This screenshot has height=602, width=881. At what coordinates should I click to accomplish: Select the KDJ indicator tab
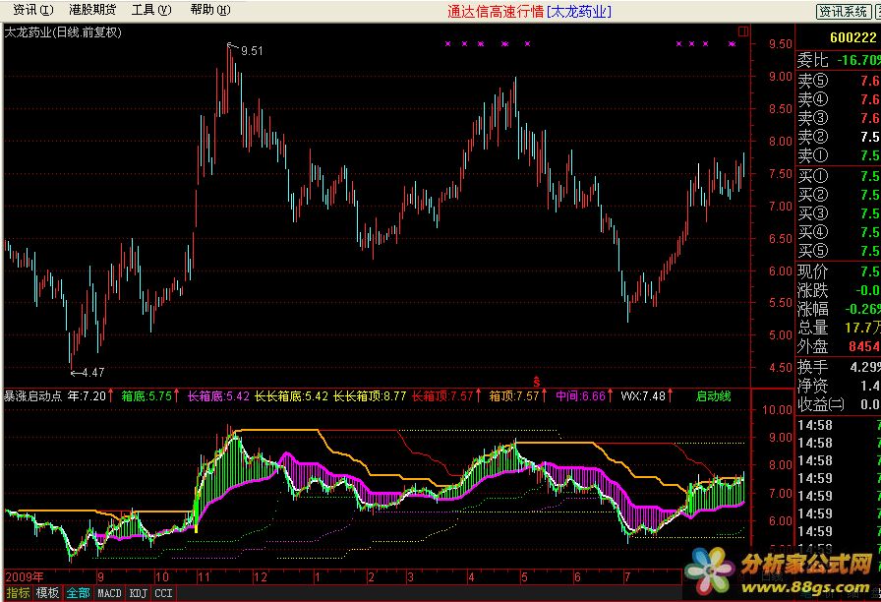(x=139, y=593)
